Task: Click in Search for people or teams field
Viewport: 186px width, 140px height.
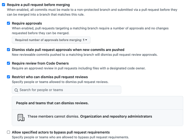Action: [66, 90]
